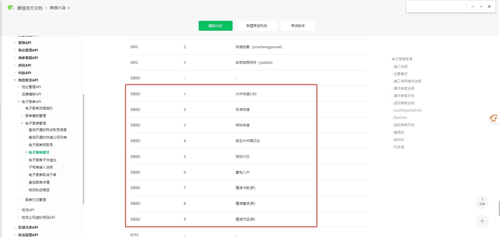Jump to 枚举值 anchor
This screenshot has width=500, height=238.
coord(399,147)
